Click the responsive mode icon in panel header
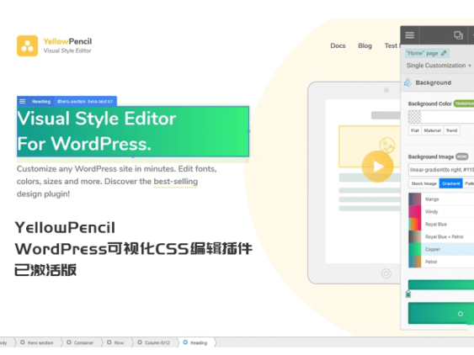This screenshot has height=355, width=474. click(x=458, y=35)
